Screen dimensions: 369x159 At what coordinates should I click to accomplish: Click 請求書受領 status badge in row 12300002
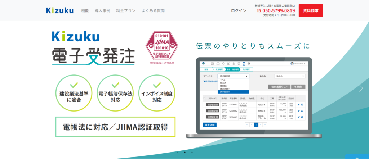coord(213,111)
